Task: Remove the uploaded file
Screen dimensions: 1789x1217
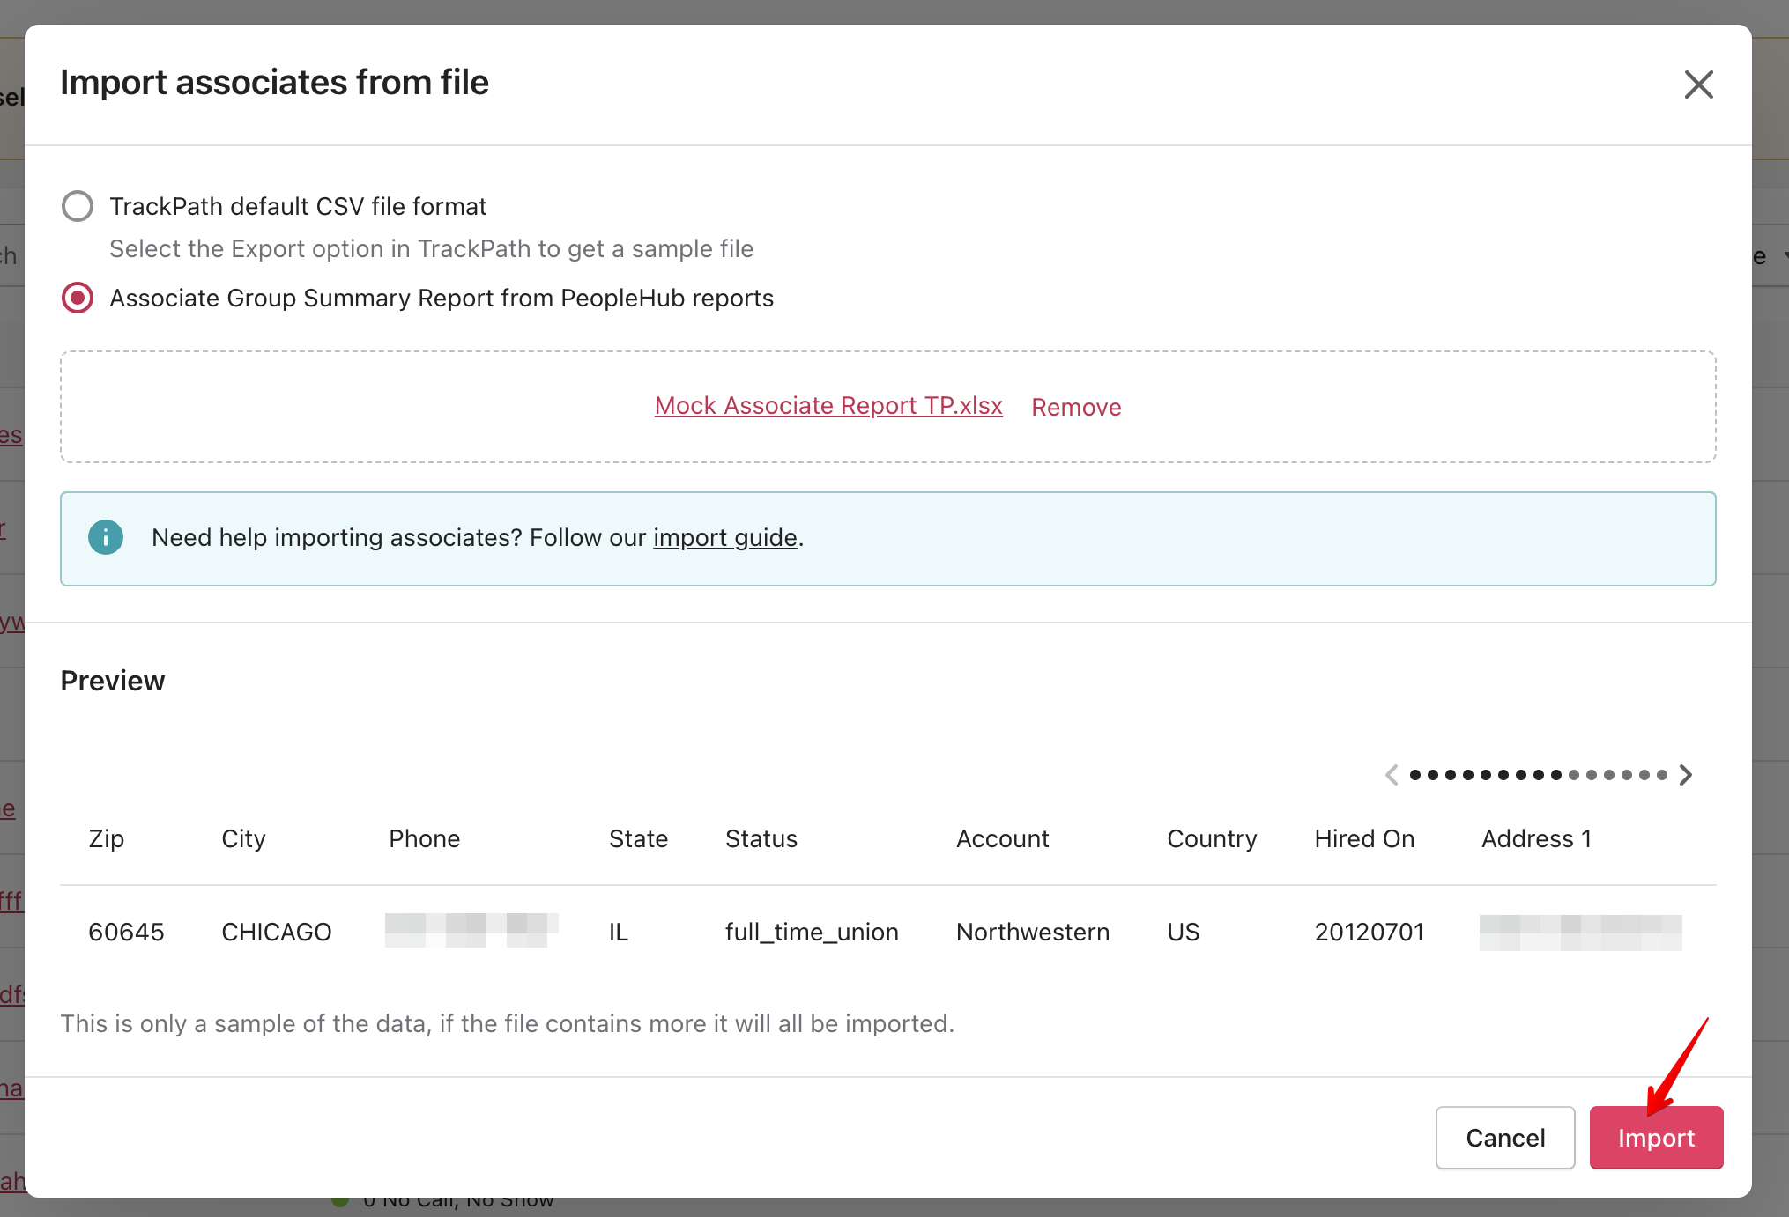Action: click(x=1076, y=407)
